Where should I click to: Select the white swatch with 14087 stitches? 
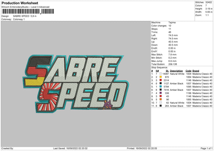click(161, 74)
